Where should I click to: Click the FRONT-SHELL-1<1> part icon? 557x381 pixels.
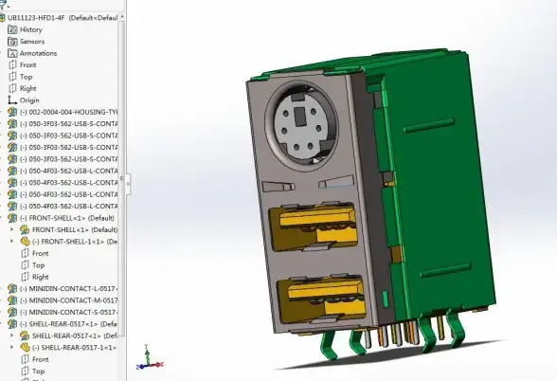pyautogui.click(x=25, y=242)
